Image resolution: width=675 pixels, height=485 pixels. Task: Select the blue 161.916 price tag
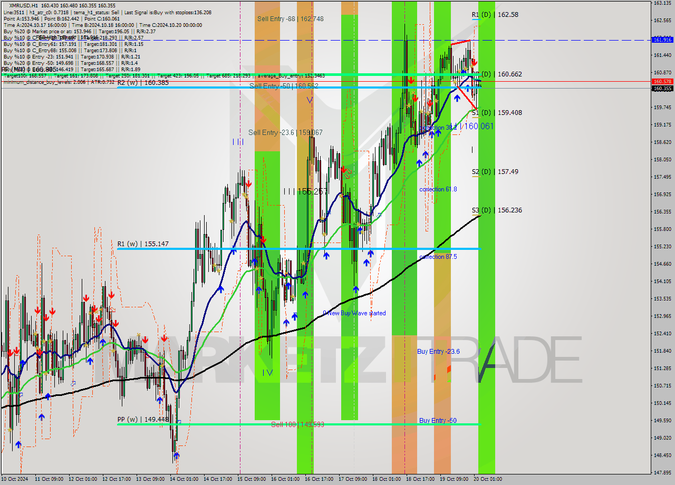pos(662,40)
